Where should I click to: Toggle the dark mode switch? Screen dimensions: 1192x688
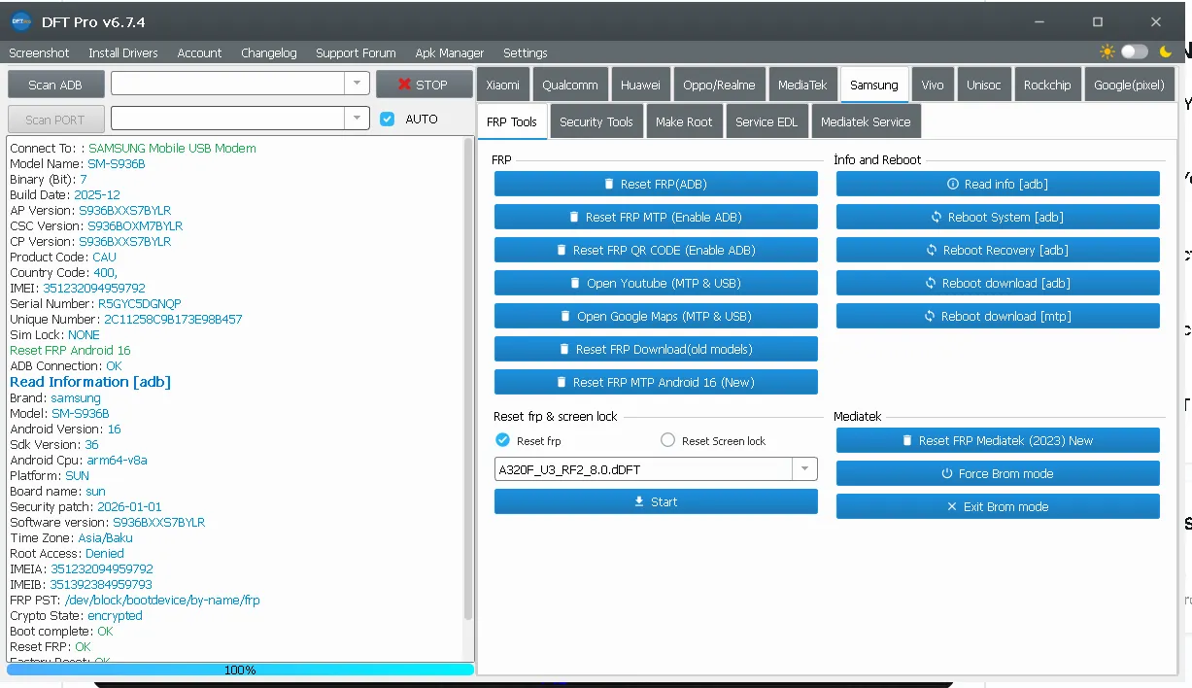click(x=1135, y=52)
